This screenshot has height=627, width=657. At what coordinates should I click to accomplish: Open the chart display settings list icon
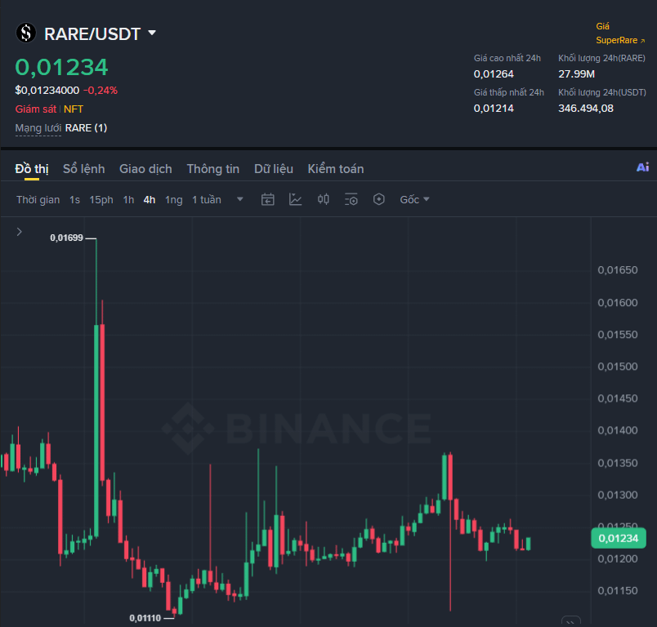point(351,199)
